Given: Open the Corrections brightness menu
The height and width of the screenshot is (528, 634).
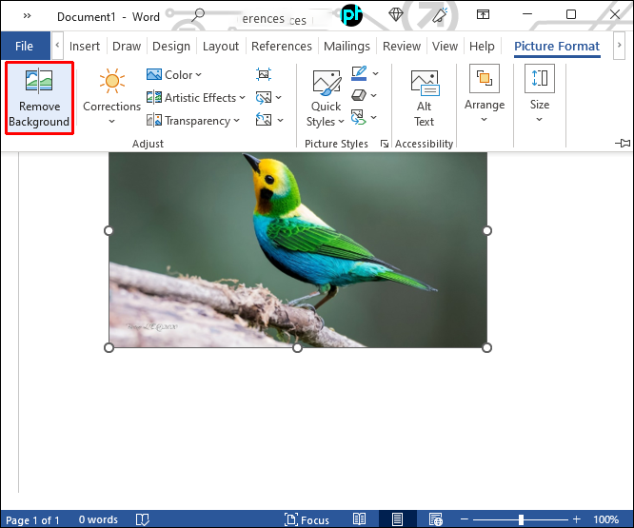Looking at the screenshot, I should tap(111, 96).
